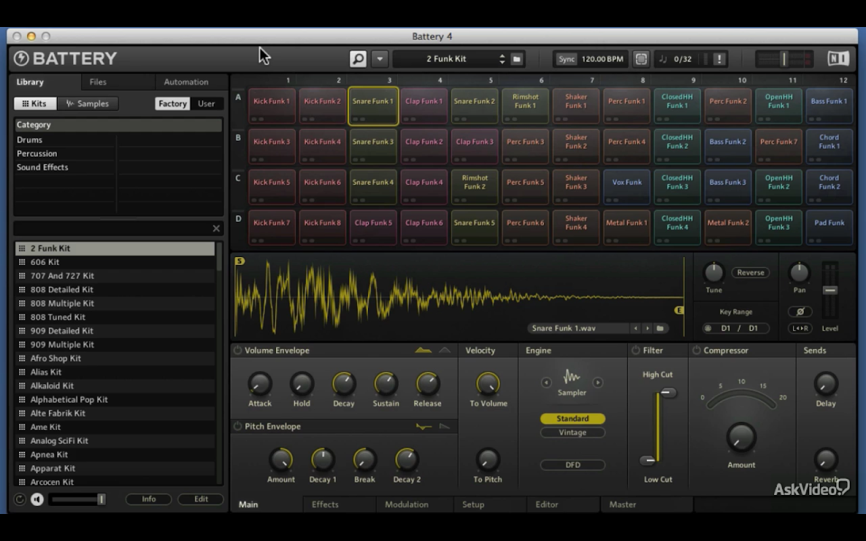The width and height of the screenshot is (866, 541).
Task: Switch the browser to Samples
Action: pos(87,103)
